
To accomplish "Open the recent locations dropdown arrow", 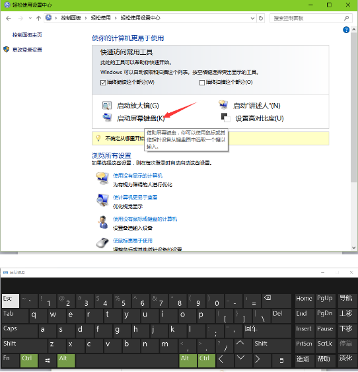I will coord(30,19).
